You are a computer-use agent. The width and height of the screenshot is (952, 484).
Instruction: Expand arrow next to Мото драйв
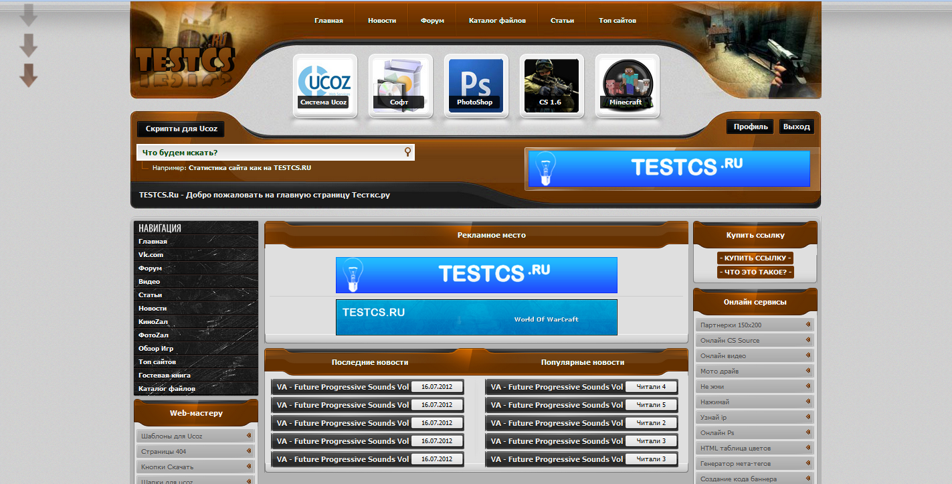(x=808, y=371)
